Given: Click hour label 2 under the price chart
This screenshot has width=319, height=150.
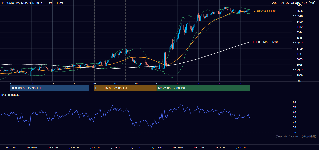Looking at the screenshot, I should pos(198,83).
